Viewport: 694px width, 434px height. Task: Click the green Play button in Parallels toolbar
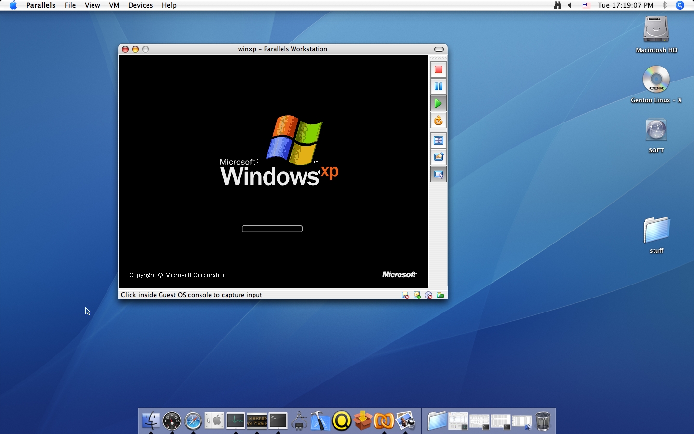tap(439, 103)
